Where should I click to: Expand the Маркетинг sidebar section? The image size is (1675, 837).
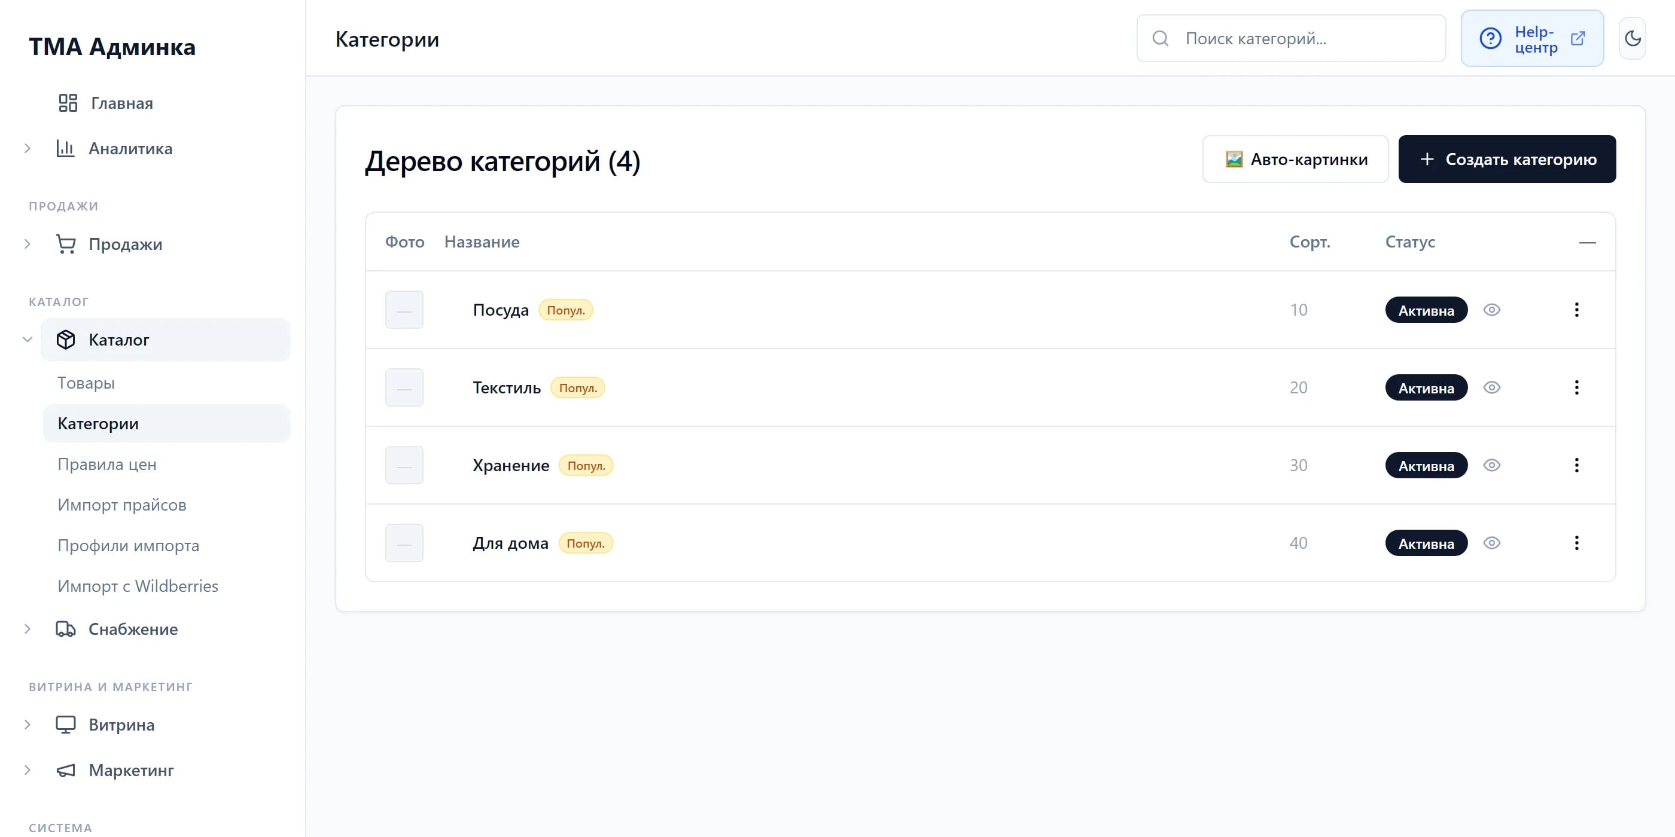pyautogui.click(x=28, y=770)
